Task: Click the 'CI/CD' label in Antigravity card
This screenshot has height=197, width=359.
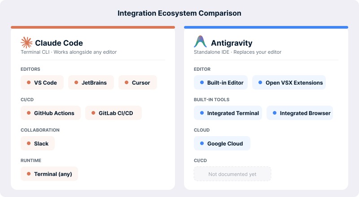Action: 200,160
